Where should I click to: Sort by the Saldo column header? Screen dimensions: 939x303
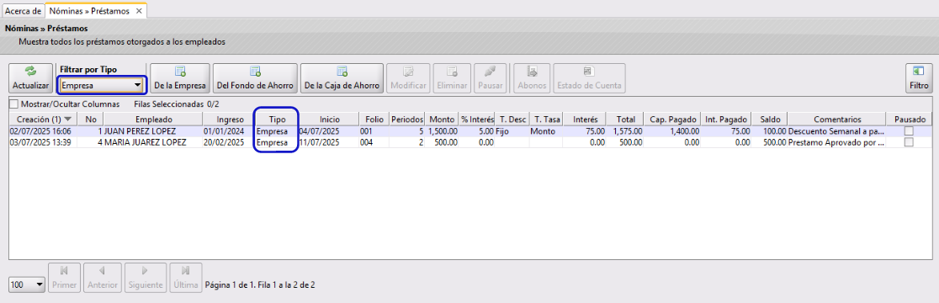coord(770,120)
